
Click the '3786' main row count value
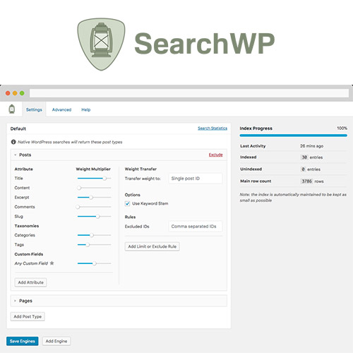(307, 181)
